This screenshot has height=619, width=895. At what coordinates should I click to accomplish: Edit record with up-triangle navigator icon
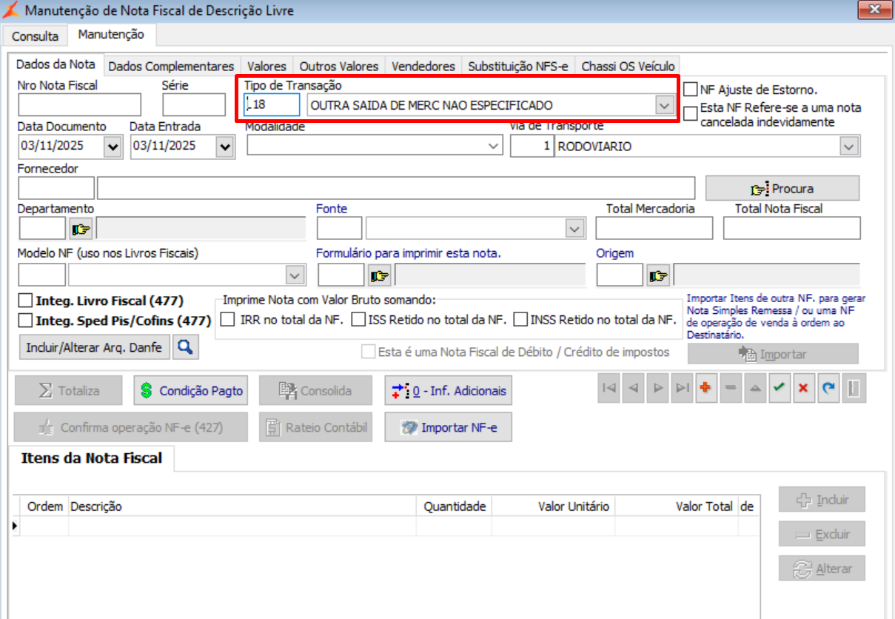coord(755,389)
